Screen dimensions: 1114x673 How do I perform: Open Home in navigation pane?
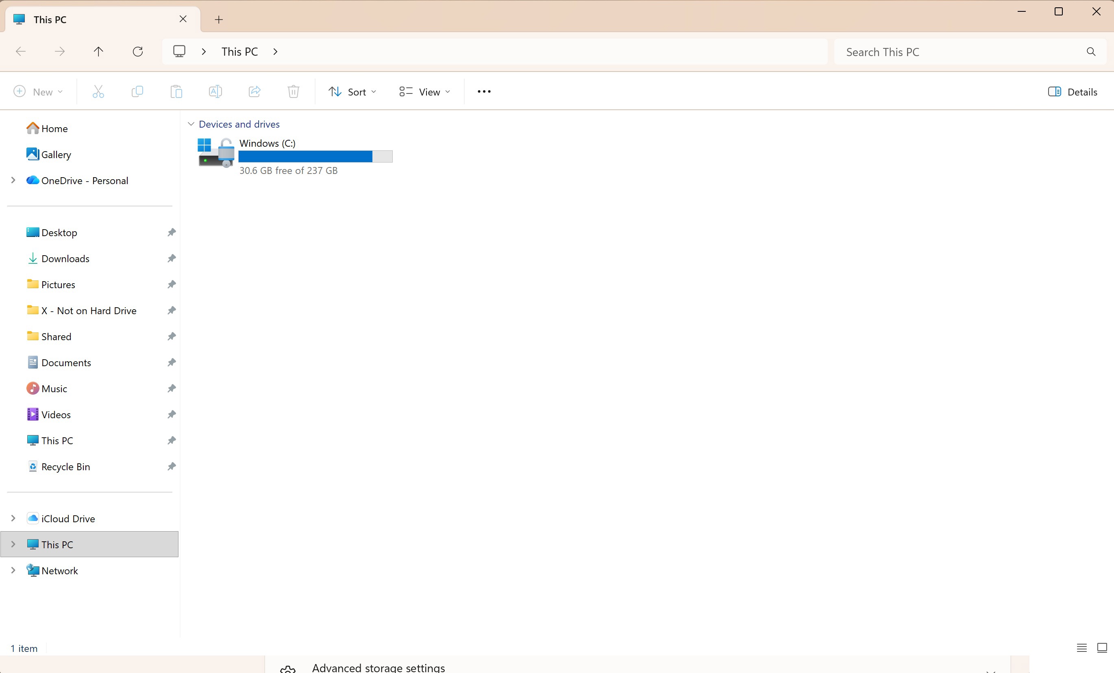click(47, 128)
